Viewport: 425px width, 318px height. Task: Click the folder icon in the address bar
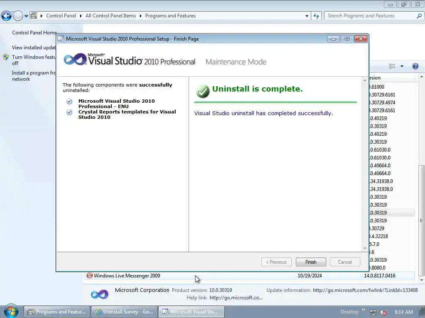coord(34,16)
